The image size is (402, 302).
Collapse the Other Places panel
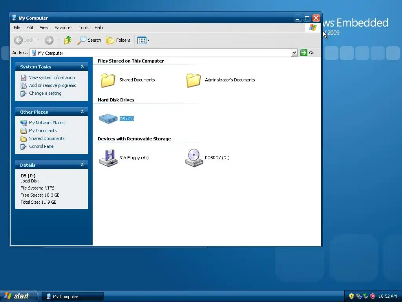[x=82, y=112]
